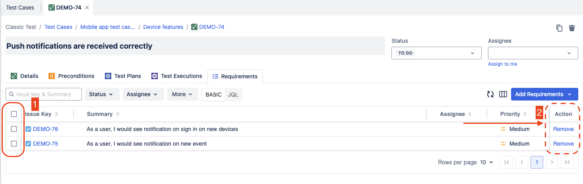Sort by Priority column arrows
This screenshot has width=583, height=184.
pyautogui.click(x=525, y=114)
